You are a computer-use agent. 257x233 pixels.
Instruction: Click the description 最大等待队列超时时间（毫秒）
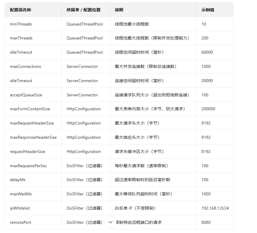coord(143,194)
